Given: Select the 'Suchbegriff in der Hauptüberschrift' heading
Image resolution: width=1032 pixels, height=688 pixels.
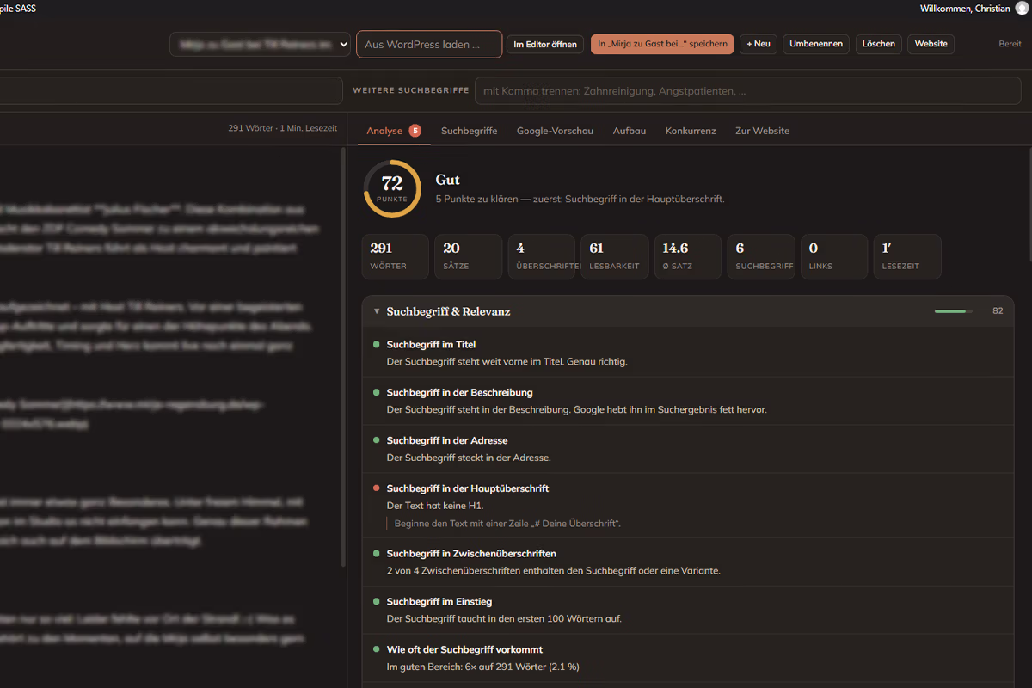Looking at the screenshot, I should click(468, 488).
